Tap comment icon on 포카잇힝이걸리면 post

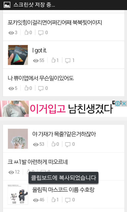tap(41, 33)
